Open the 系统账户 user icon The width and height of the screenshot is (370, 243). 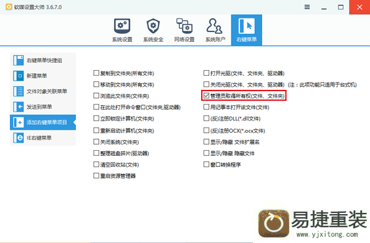215,26
